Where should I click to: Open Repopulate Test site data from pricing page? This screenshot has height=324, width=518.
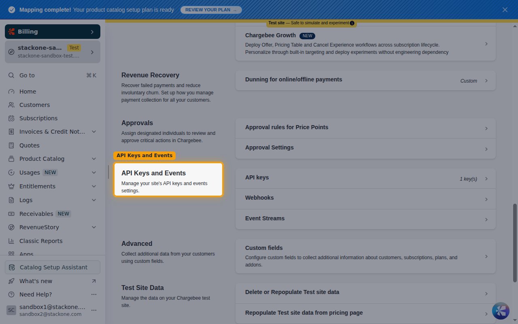(365, 313)
